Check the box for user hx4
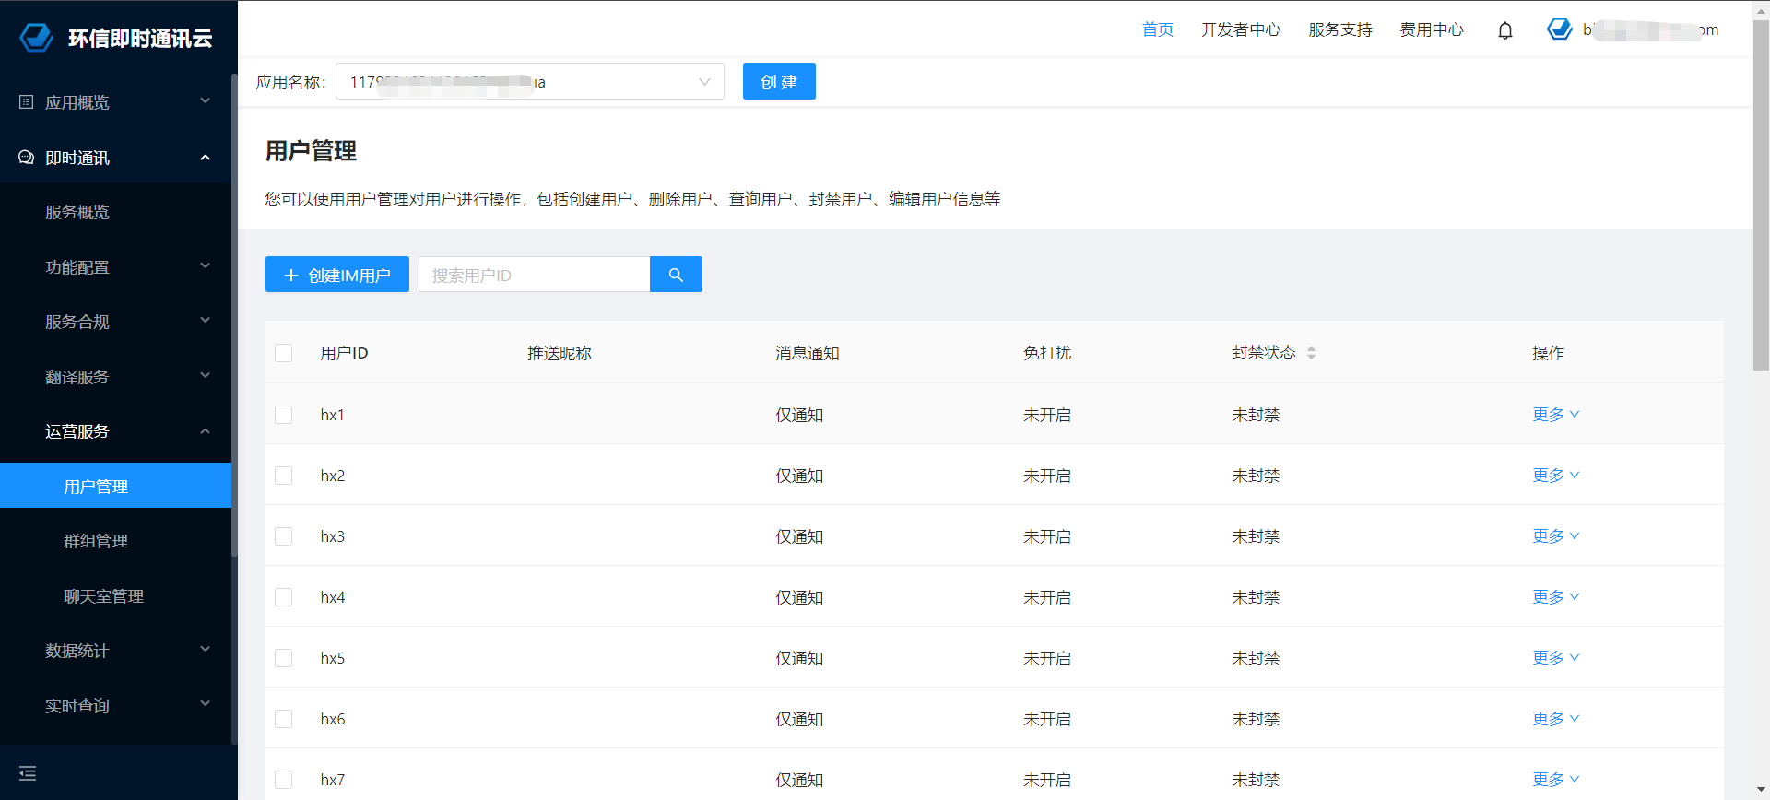The height and width of the screenshot is (800, 1770). [284, 597]
